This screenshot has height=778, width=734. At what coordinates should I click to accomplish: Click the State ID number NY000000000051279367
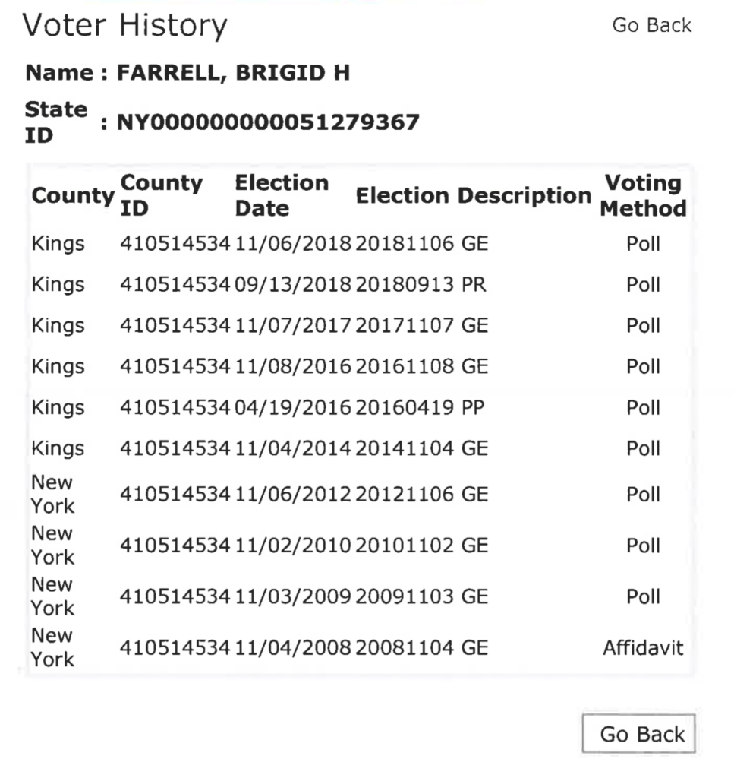click(x=267, y=122)
